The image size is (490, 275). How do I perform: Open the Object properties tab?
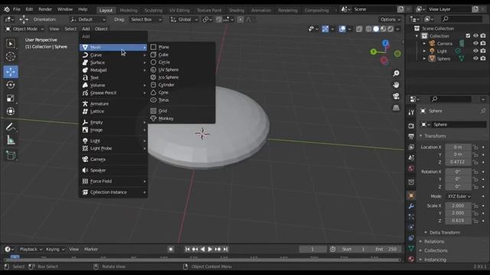(x=411, y=196)
